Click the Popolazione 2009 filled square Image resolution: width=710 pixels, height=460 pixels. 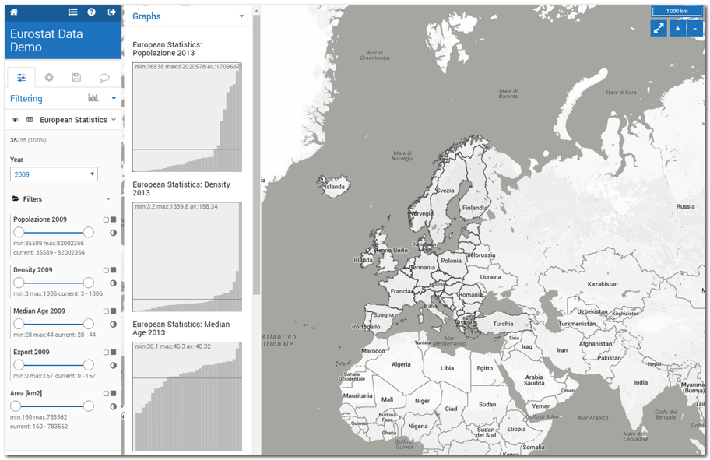[x=113, y=219]
